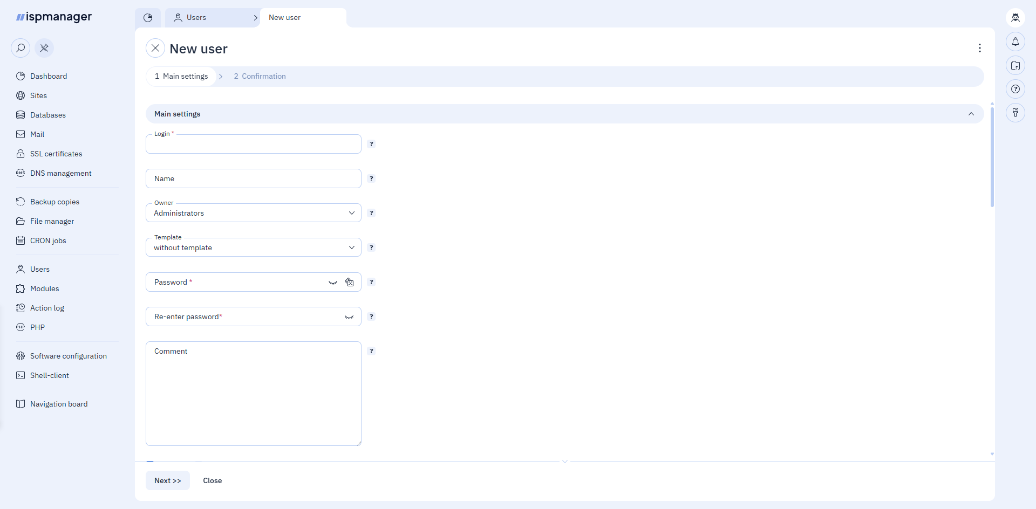Click inside the Comment text area
Image resolution: width=1036 pixels, height=509 pixels.
coord(254,394)
